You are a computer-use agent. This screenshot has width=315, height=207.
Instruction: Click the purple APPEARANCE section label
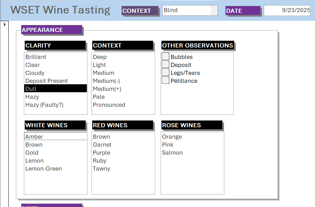(x=52, y=30)
